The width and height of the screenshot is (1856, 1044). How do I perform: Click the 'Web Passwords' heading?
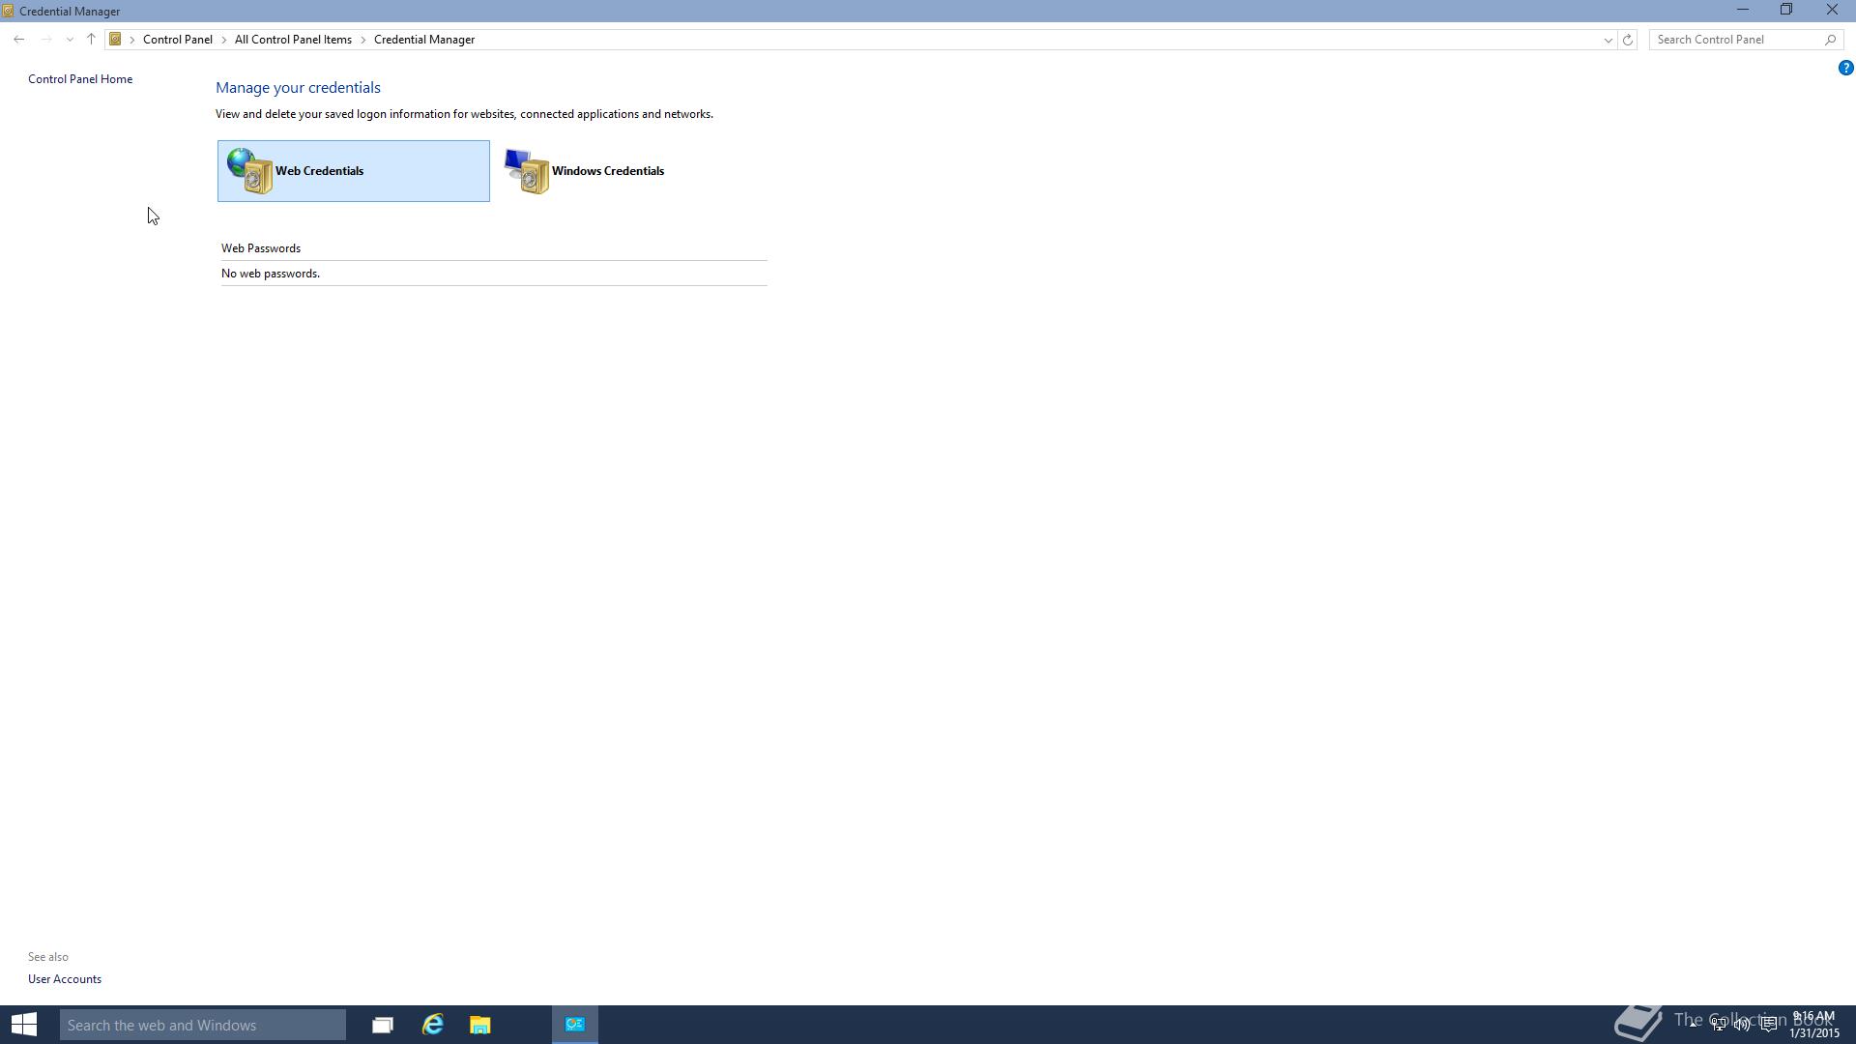coord(261,248)
